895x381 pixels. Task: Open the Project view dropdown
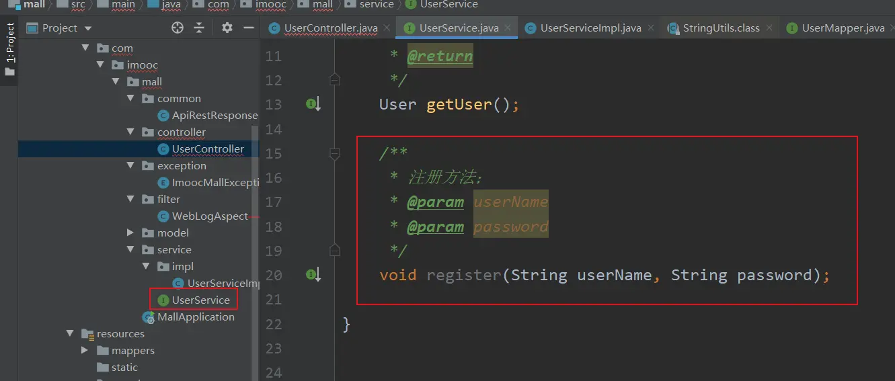88,28
